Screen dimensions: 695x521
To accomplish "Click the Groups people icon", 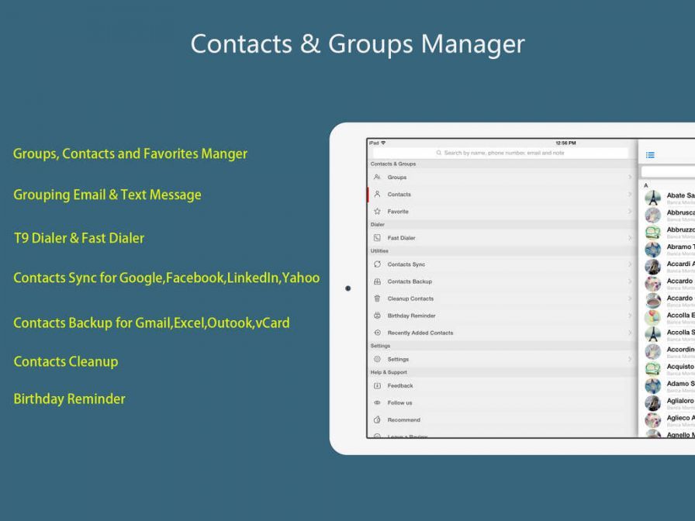I will tap(377, 178).
